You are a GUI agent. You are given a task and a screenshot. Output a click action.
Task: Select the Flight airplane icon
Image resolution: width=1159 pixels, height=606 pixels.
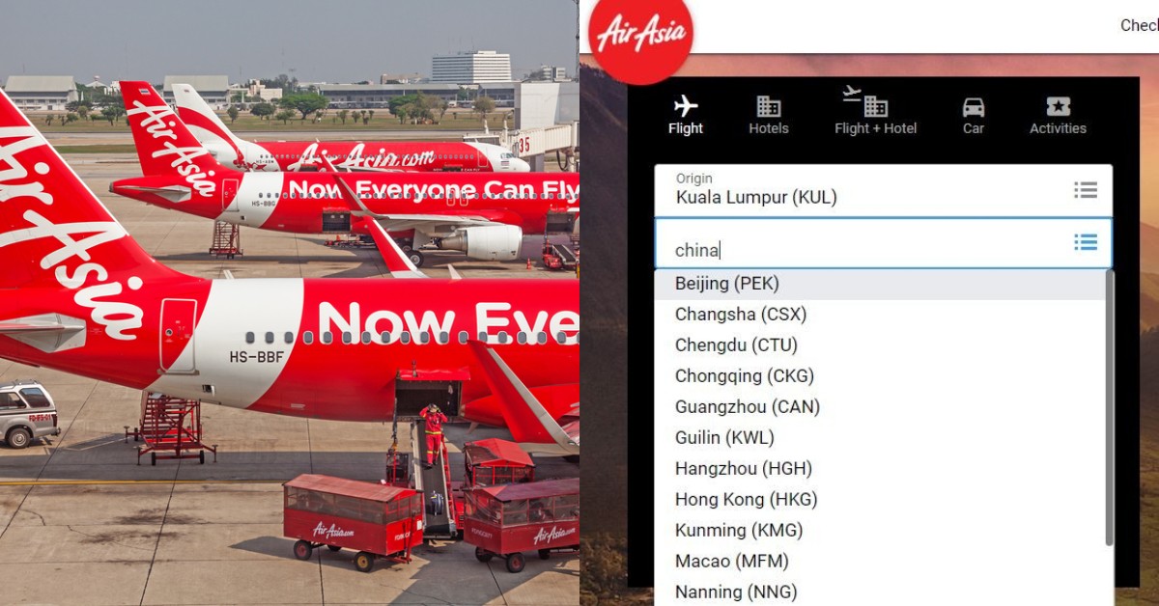pyautogui.click(x=686, y=105)
